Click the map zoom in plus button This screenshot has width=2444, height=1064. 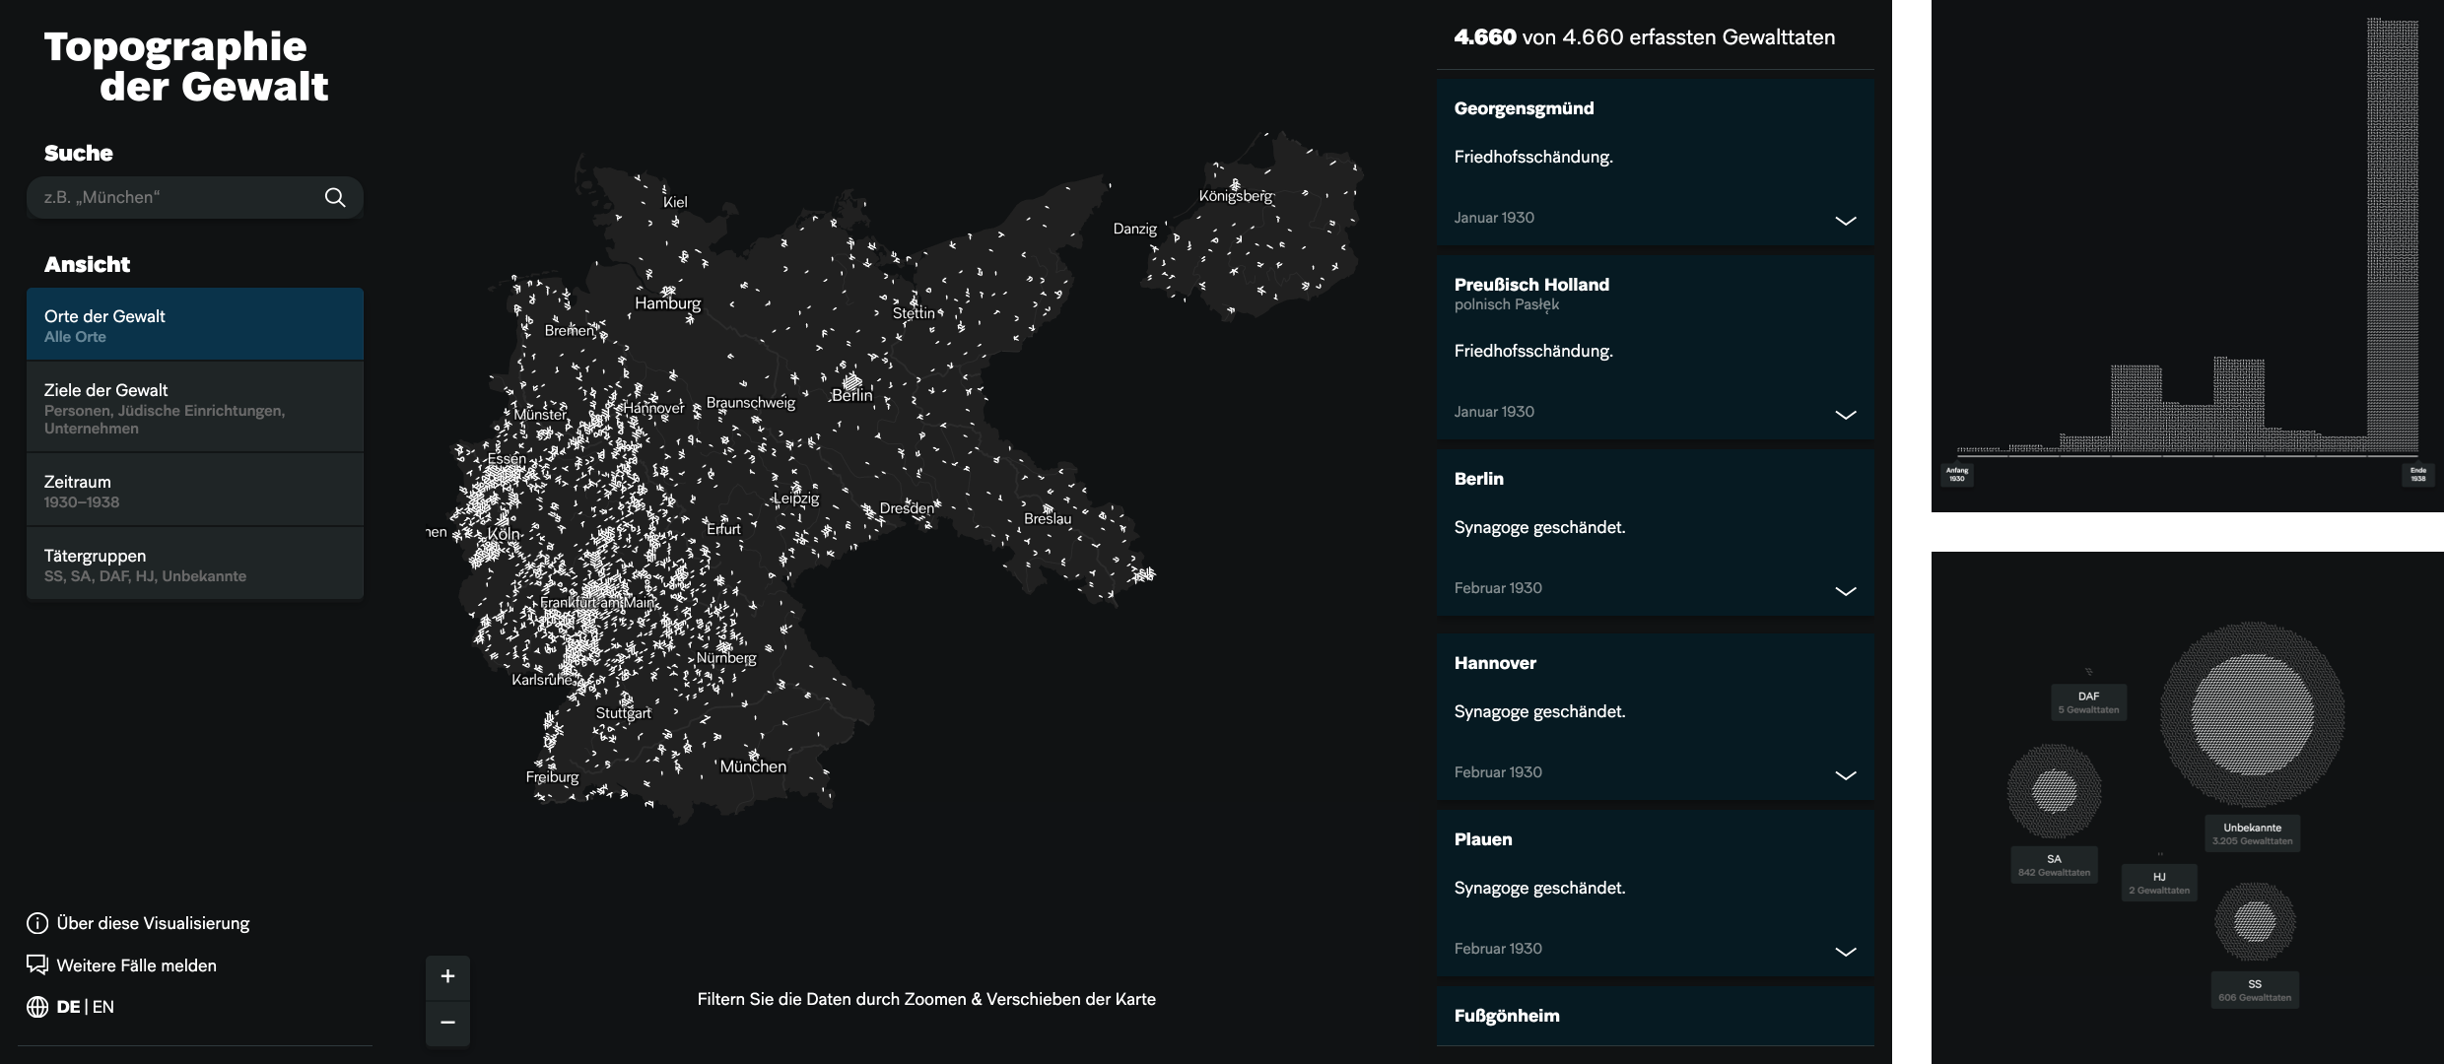447,976
